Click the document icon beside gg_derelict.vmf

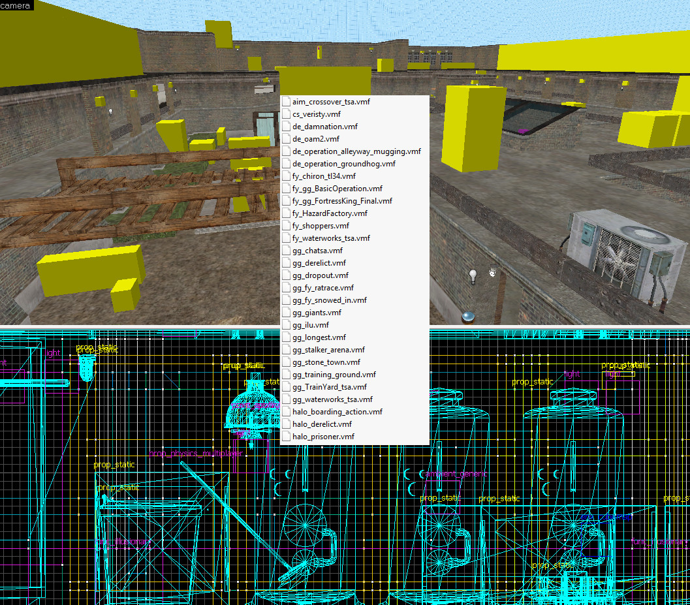pyautogui.click(x=285, y=262)
